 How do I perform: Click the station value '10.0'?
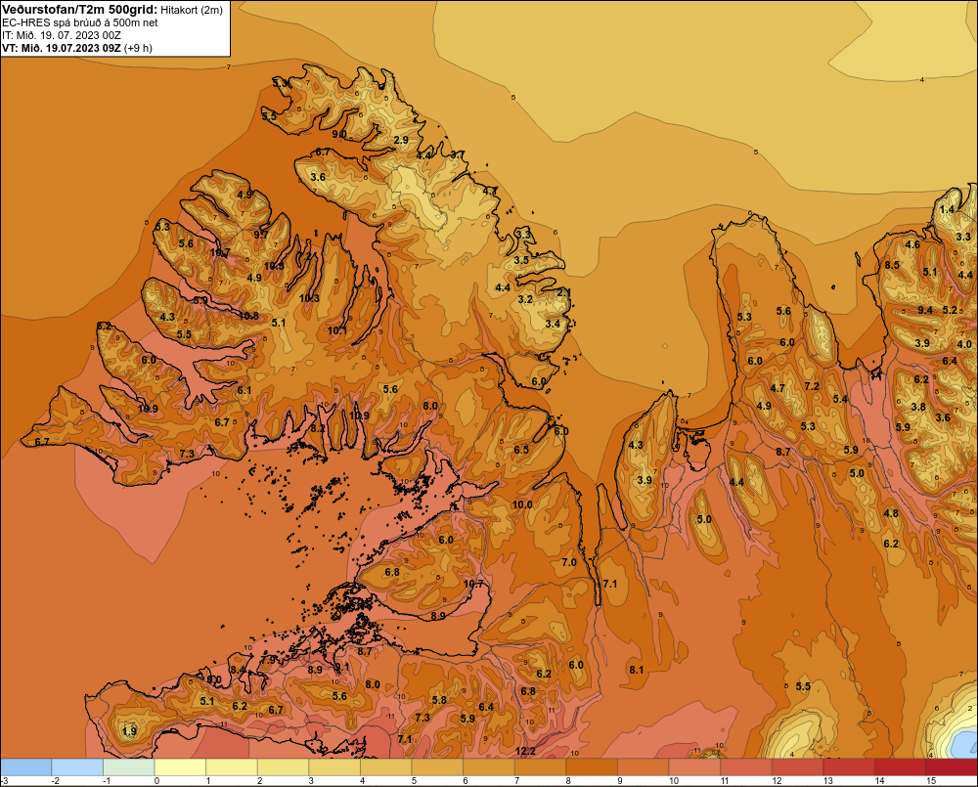pos(522,504)
